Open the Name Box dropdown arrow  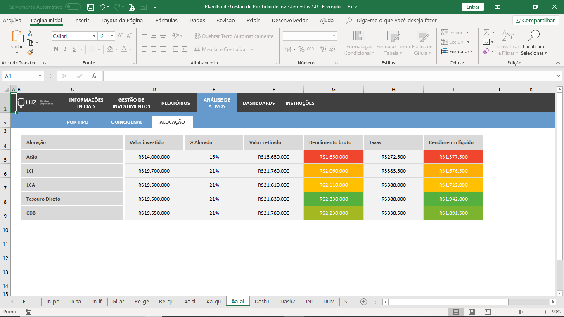[40, 76]
